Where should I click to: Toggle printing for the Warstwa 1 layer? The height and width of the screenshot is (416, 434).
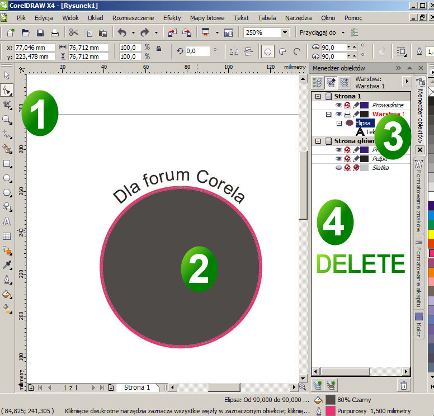347,114
